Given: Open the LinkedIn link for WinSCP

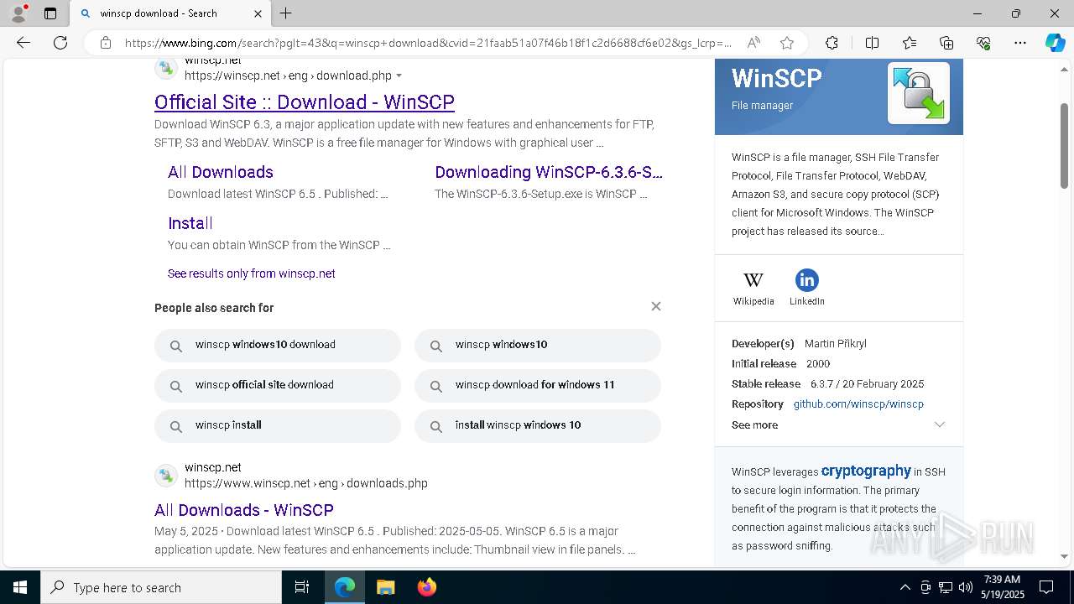Looking at the screenshot, I should 806,288.
